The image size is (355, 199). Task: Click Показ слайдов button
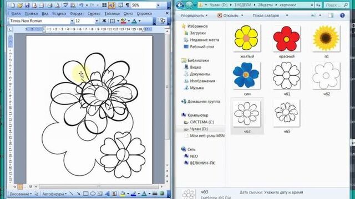click(x=266, y=15)
